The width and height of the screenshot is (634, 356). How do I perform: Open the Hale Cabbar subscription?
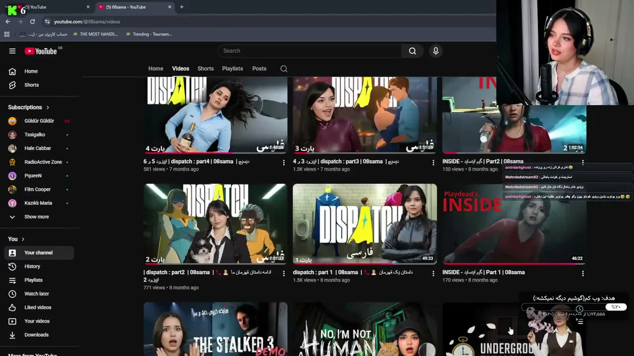click(39, 148)
